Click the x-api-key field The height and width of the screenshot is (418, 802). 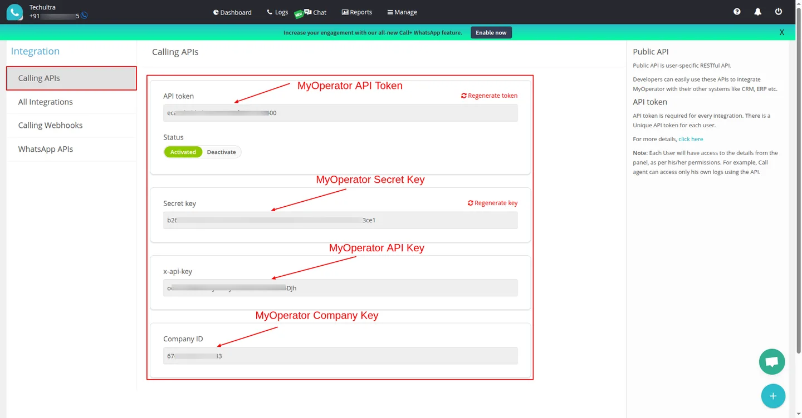pyautogui.click(x=340, y=288)
